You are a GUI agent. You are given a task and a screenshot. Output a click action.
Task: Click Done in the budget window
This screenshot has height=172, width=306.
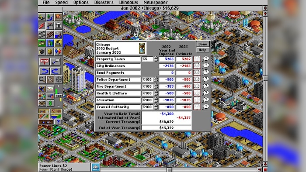(x=202, y=44)
